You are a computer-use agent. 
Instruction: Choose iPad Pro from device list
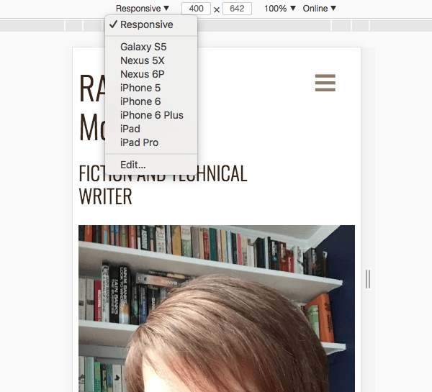pos(151,142)
